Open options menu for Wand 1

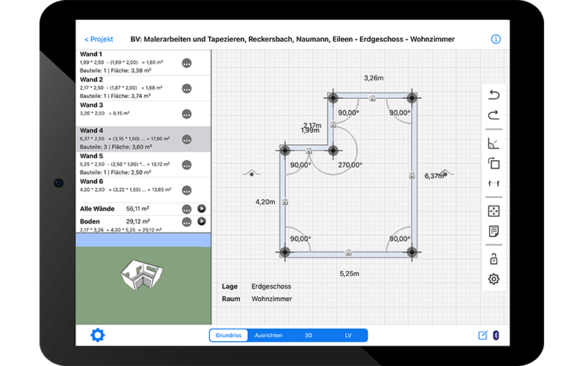point(186,63)
